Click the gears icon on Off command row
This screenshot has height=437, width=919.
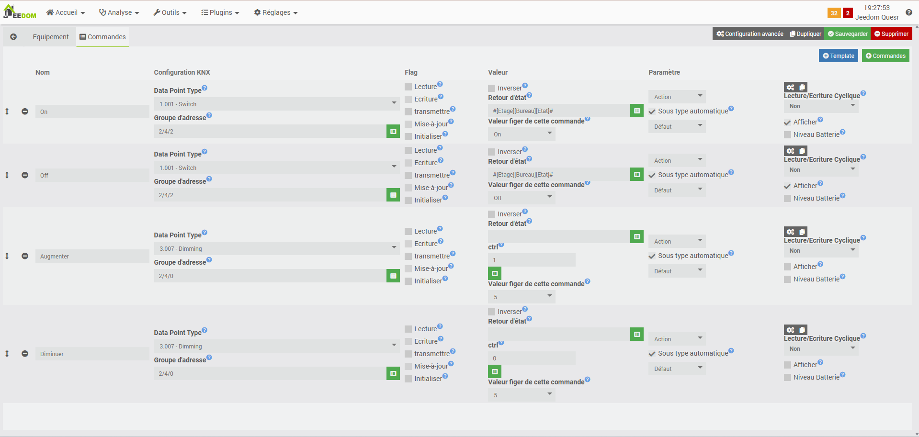790,151
